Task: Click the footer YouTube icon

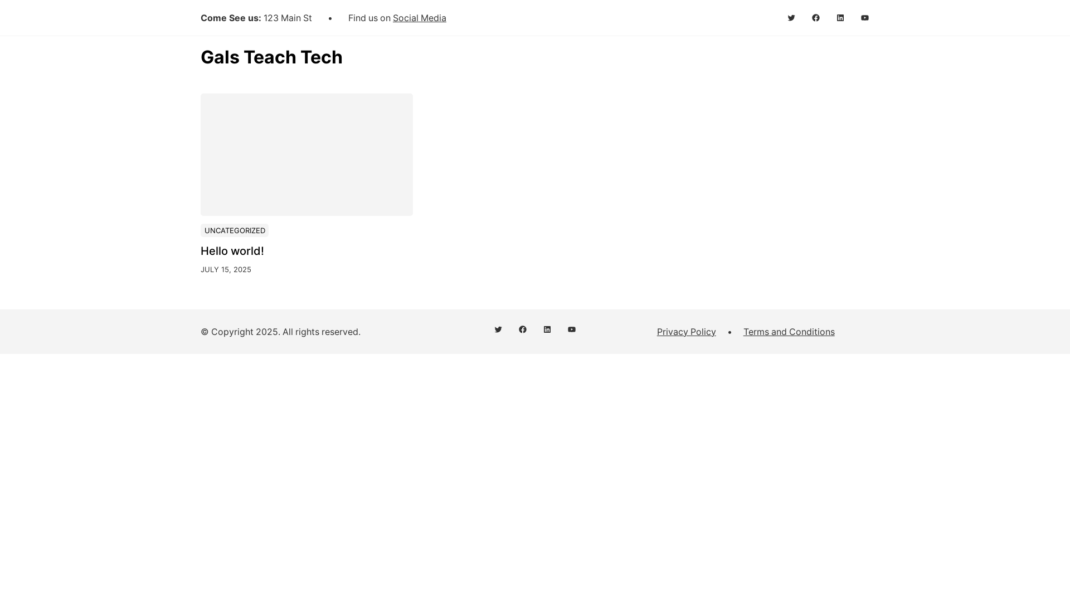Action: tap(572, 329)
